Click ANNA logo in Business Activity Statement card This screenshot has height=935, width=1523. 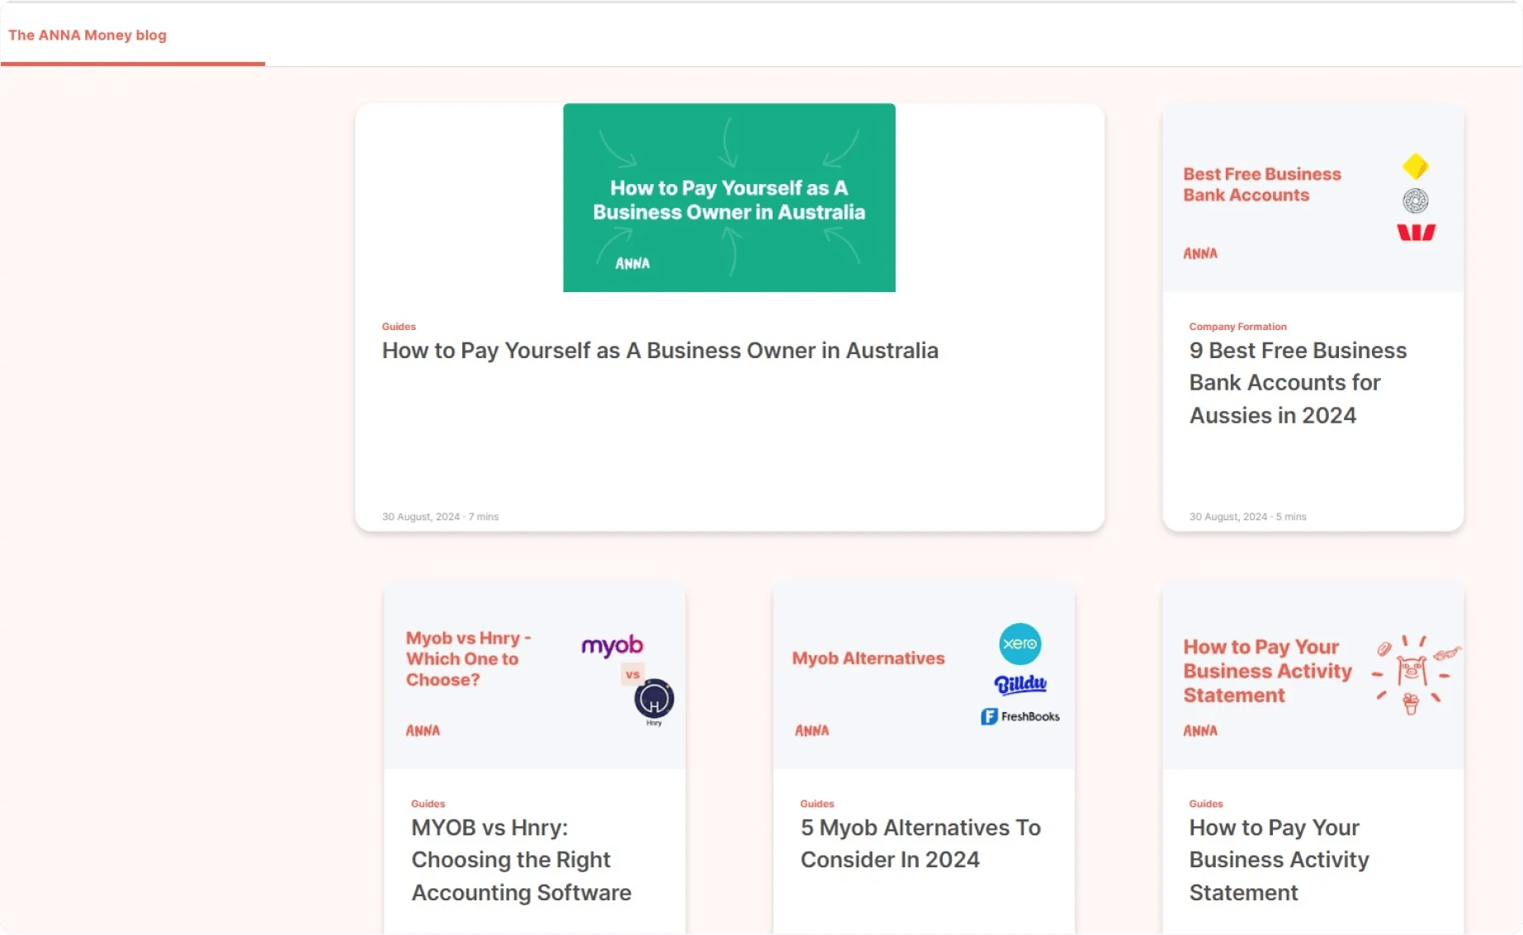[x=1200, y=730]
